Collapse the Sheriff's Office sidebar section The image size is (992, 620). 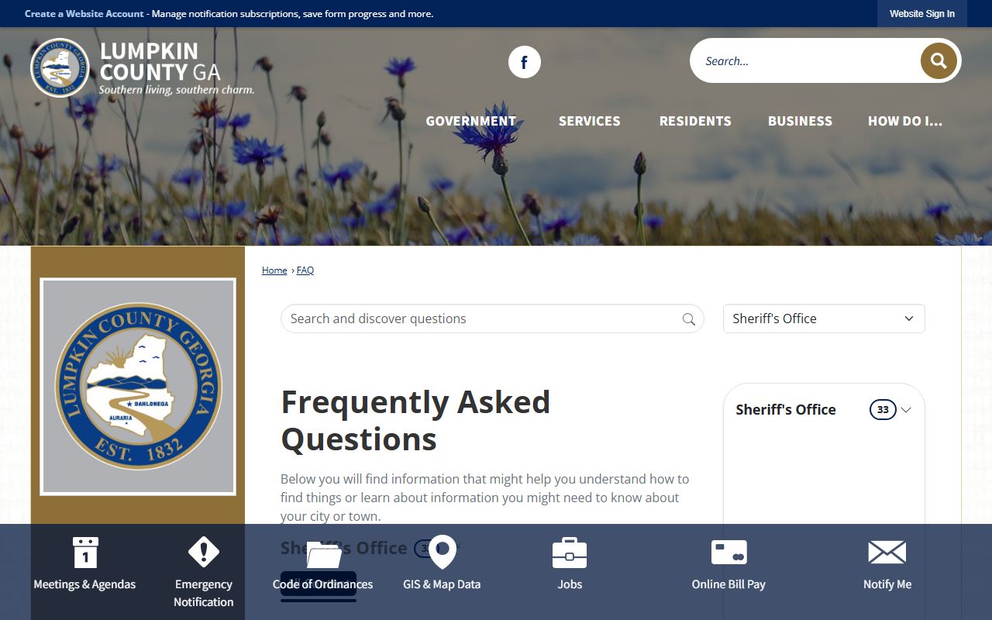(906, 410)
